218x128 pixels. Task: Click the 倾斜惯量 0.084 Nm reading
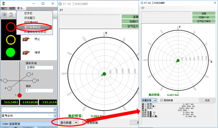pyautogui.click(x=87, y=116)
